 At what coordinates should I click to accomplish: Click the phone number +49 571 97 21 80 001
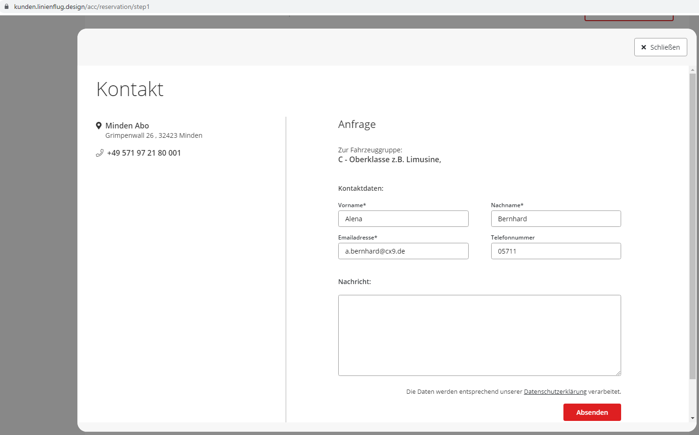click(x=144, y=153)
